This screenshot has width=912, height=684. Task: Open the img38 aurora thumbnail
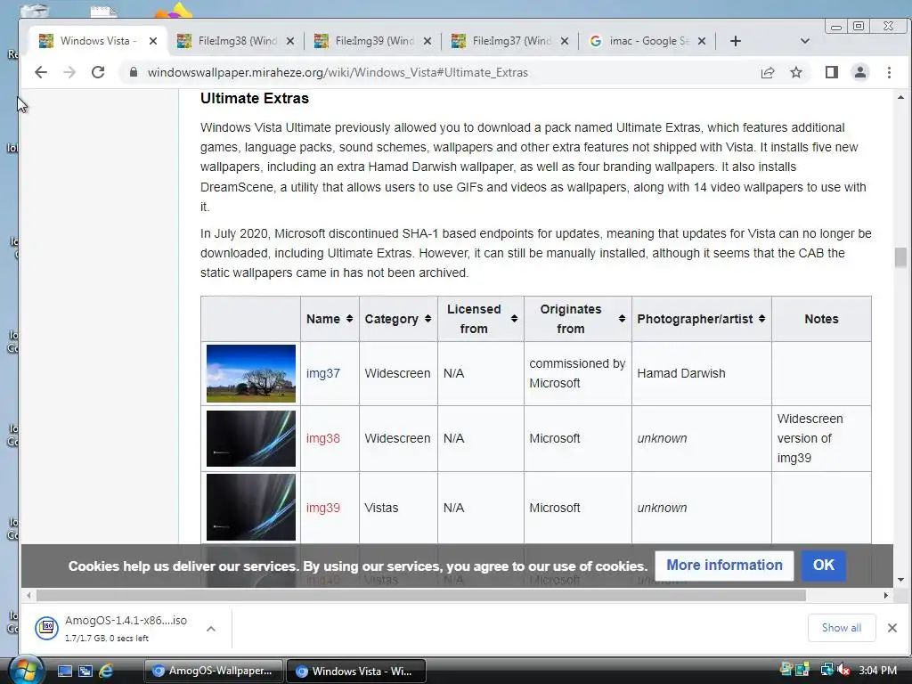(x=250, y=438)
